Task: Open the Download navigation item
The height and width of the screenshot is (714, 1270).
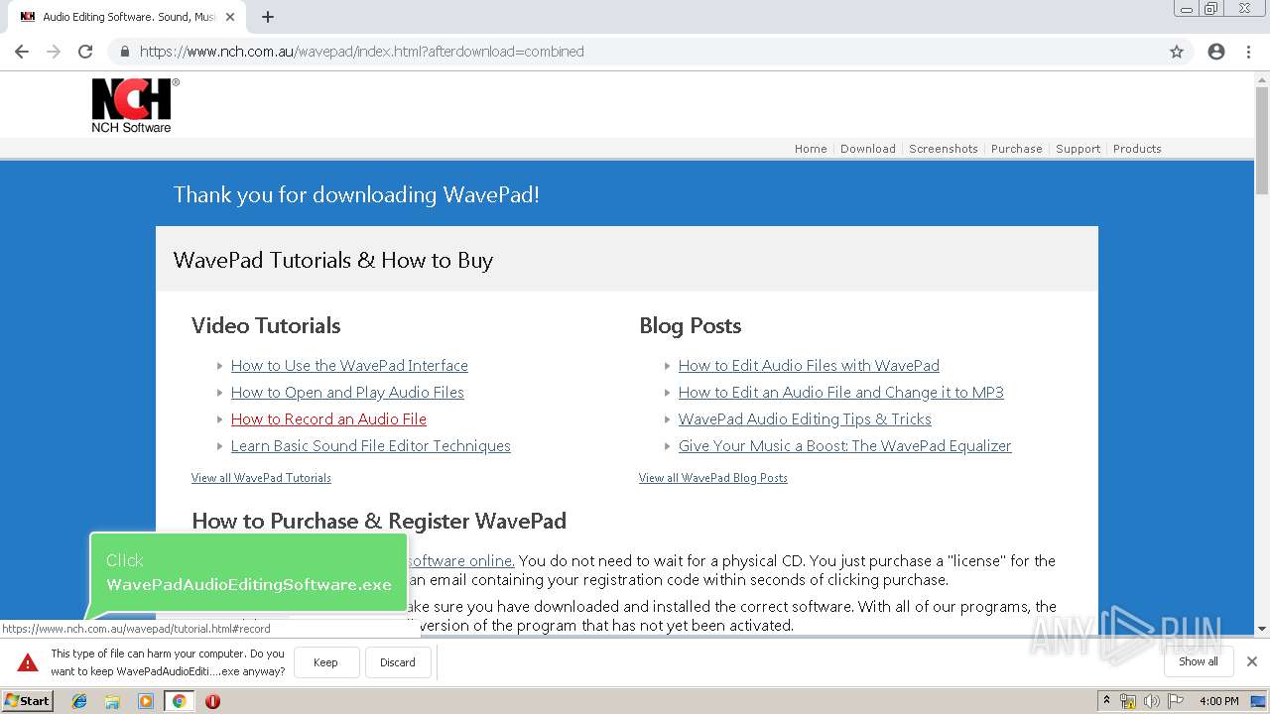Action: pyautogui.click(x=868, y=149)
